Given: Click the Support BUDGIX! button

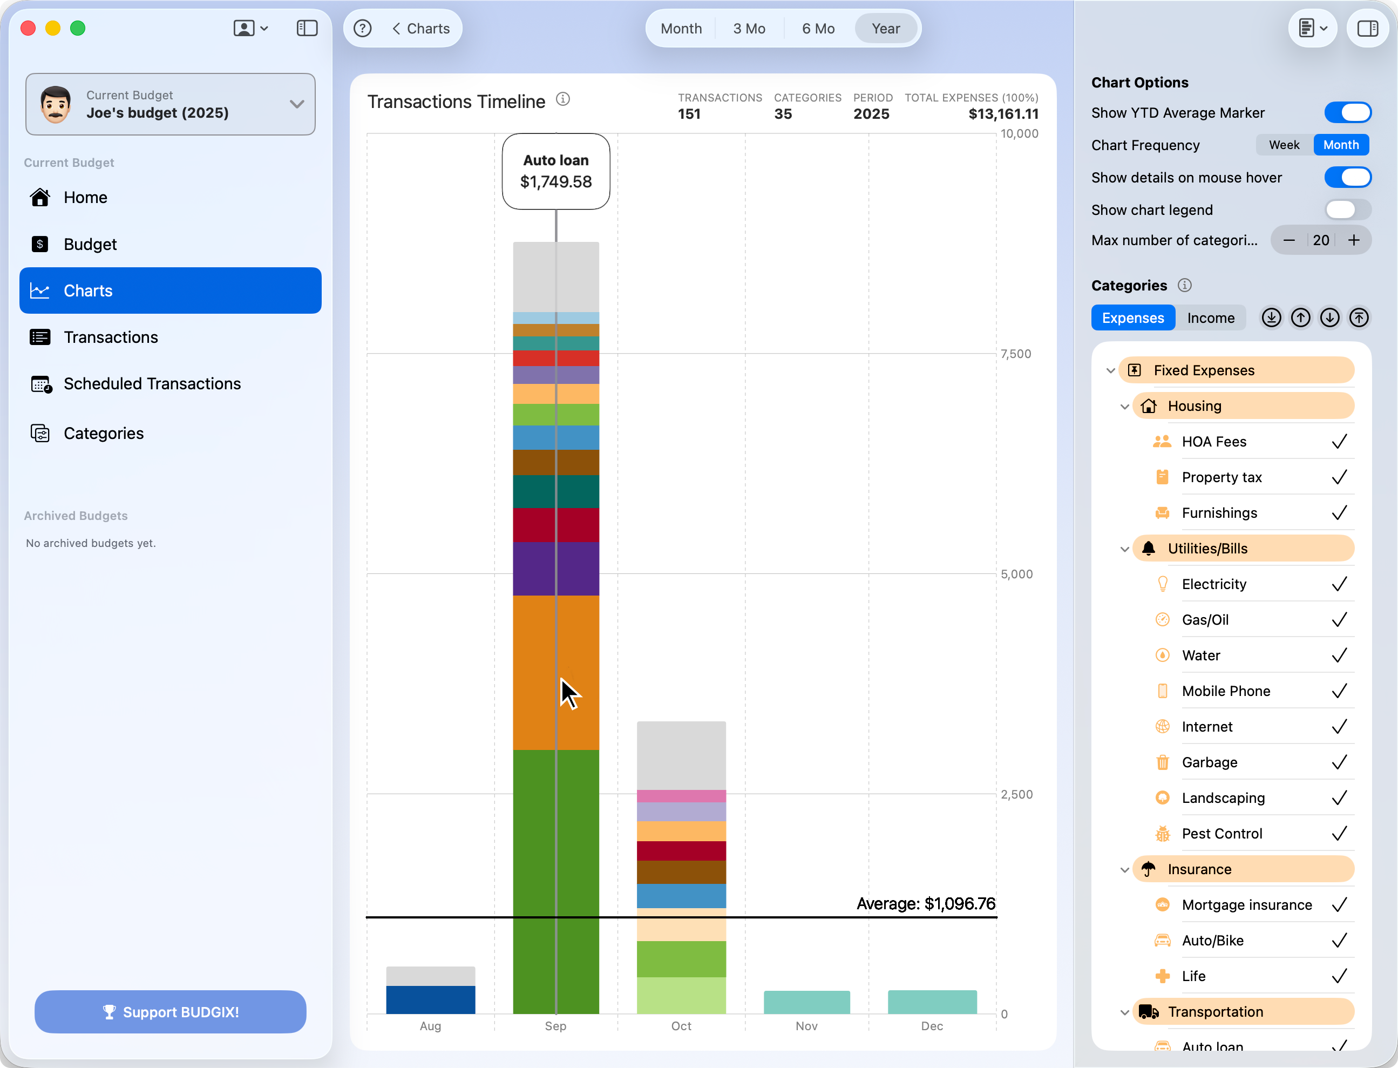Looking at the screenshot, I should (x=171, y=1011).
